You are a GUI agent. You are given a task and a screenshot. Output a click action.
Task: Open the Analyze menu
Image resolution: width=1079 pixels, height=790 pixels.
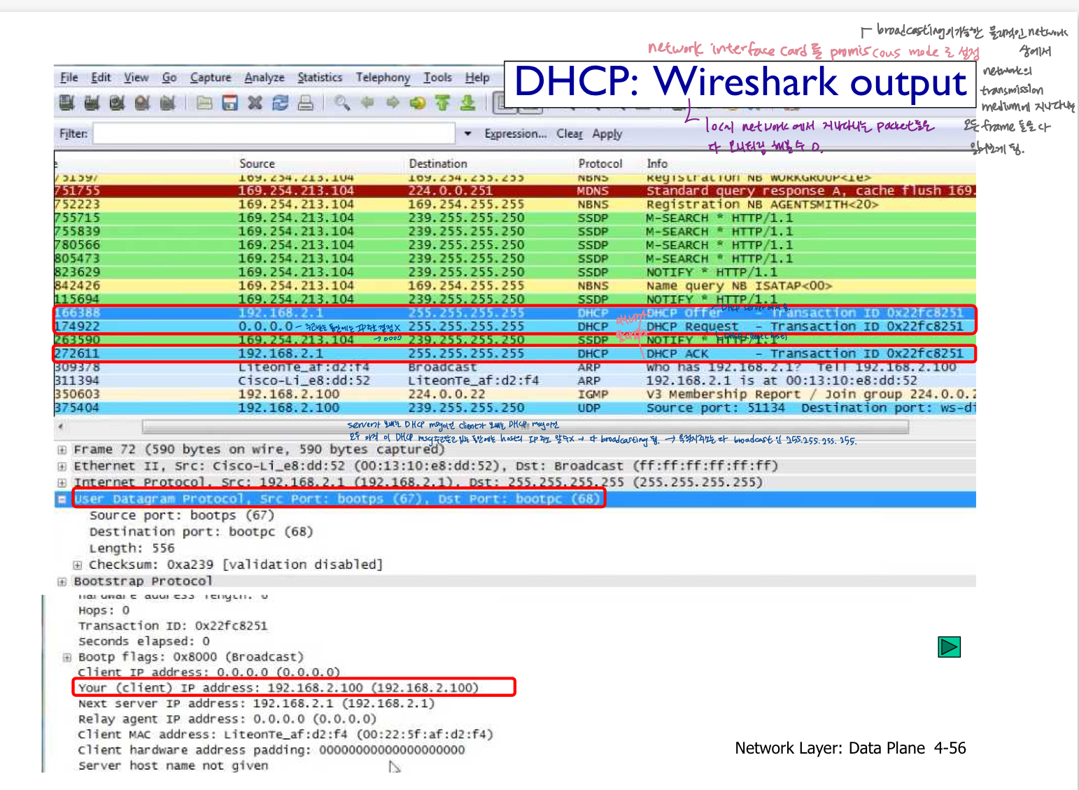point(265,78)
